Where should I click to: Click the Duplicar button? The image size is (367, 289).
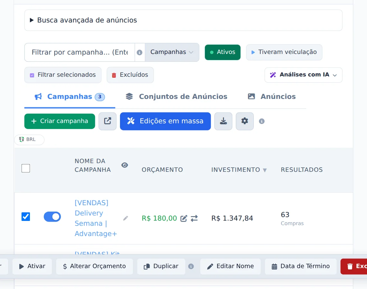coord(161,266)
